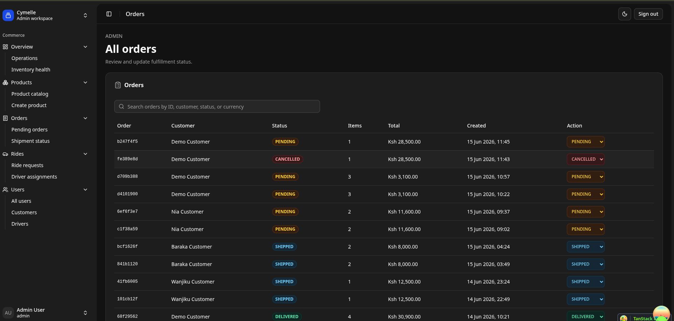Click the search magnifier icon

[121, 106]
